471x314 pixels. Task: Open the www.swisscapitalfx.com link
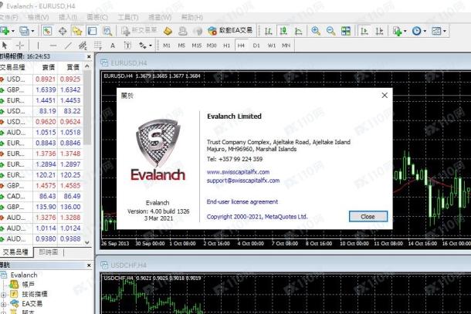[x=238, y=172]
